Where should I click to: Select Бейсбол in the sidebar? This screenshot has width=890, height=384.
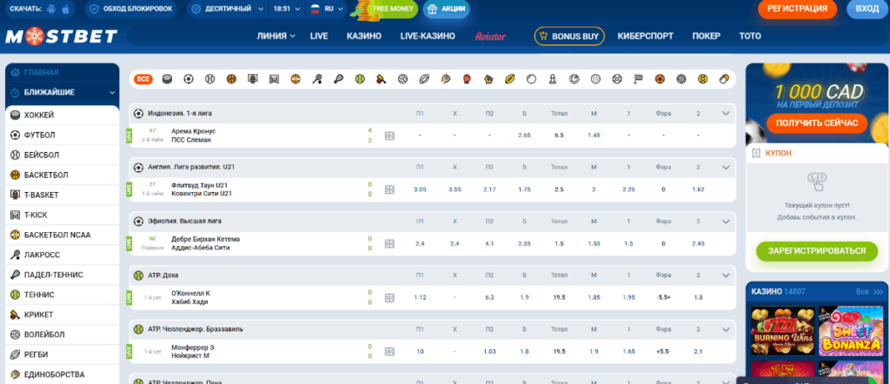[63, 155]
